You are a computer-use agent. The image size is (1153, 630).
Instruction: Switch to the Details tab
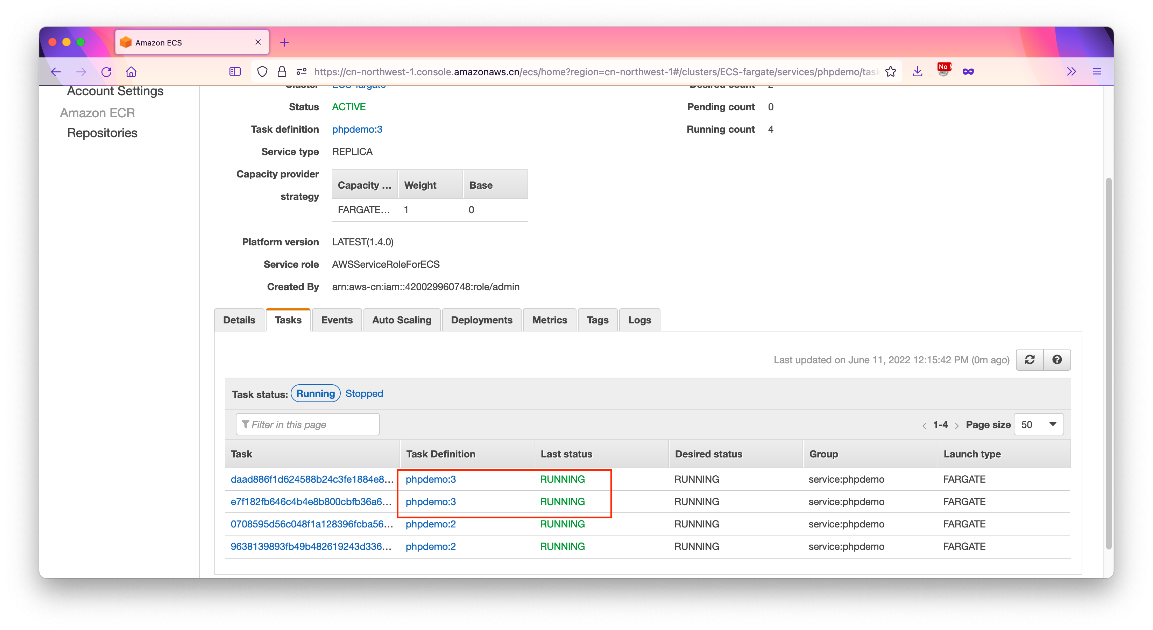pyautogui.click(x=239, y=320)
